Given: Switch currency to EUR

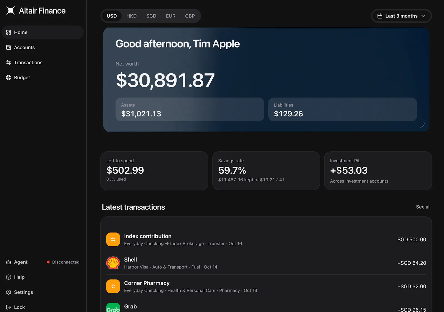Looking at the screenshot, I should [x=171, y=16].
